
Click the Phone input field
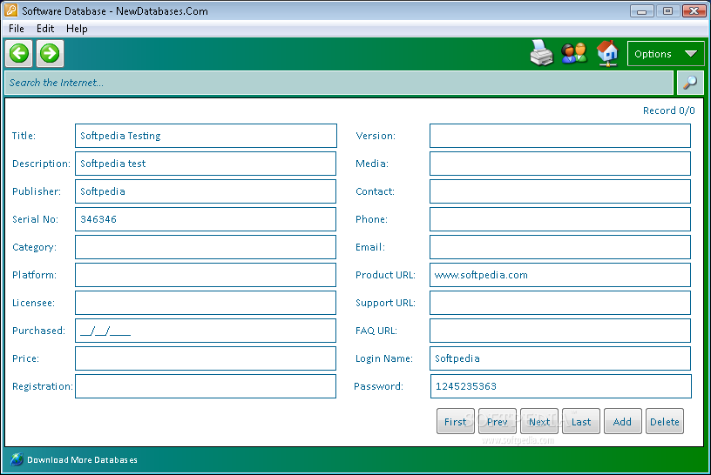(560, 219)
